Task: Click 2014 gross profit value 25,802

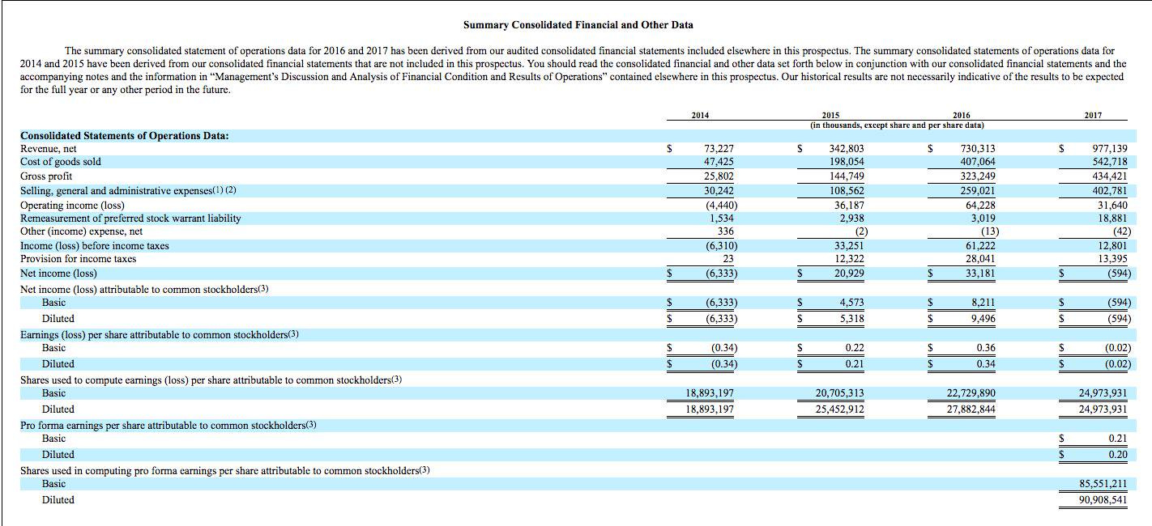Action: point(719,176)
